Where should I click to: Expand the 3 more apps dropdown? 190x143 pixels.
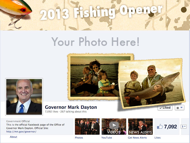click(184, 127)
